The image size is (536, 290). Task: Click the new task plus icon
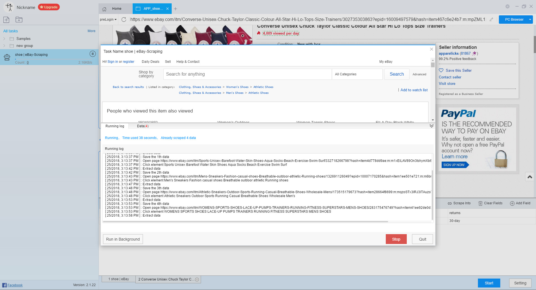point(6,20)
